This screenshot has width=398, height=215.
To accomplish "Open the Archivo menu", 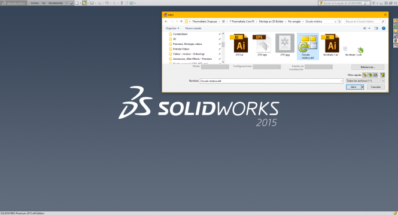I will tap(35, 3).
